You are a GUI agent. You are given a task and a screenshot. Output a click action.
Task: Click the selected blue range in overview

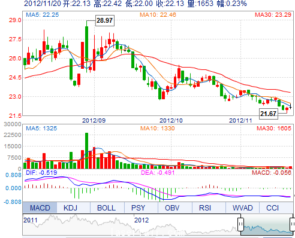tap(267, 225)
